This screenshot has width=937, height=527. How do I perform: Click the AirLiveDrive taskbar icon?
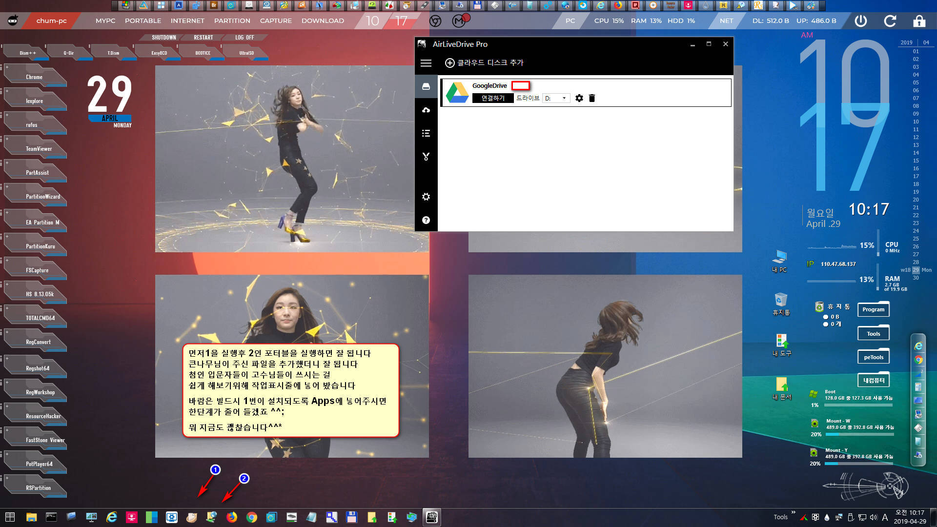(x=432, y=517)
